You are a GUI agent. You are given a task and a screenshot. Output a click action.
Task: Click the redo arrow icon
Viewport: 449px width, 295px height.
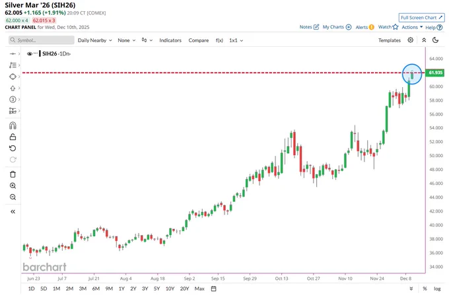coord(13,160)
